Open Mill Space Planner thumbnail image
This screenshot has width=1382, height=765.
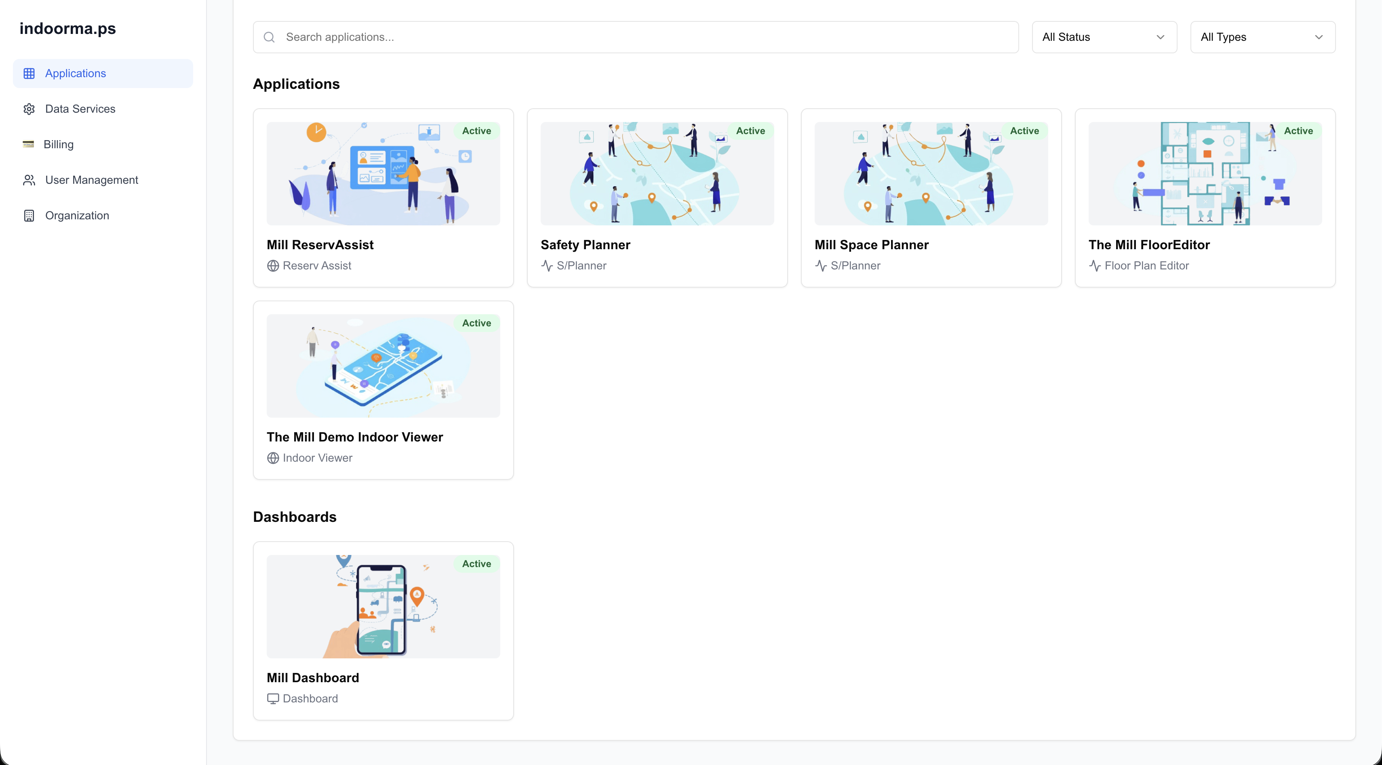pyautogui.click(x=931, y=174)
